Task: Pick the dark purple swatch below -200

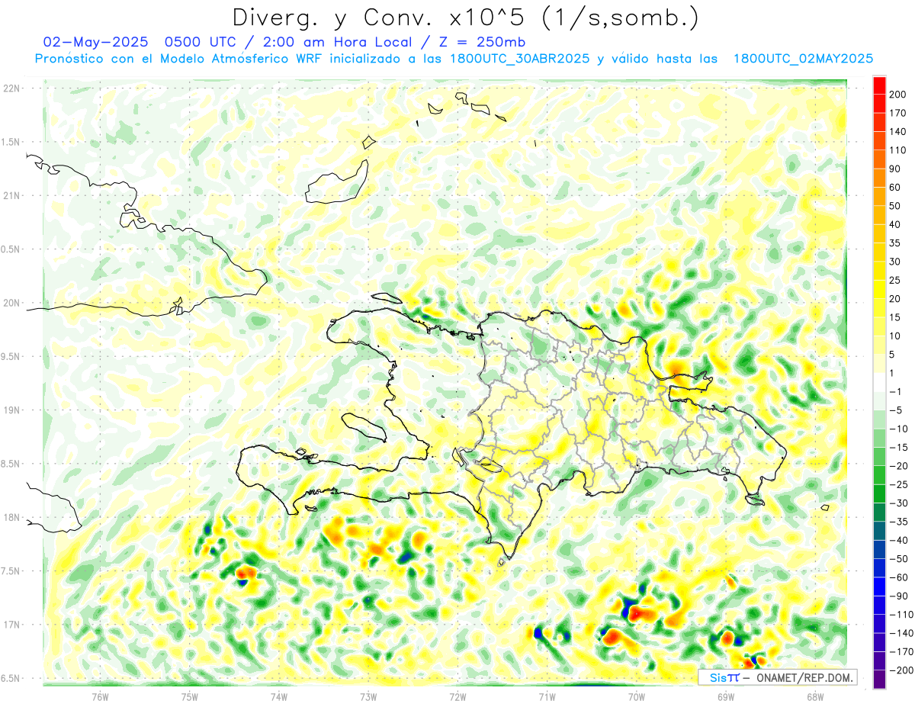Action: [879, 680]
